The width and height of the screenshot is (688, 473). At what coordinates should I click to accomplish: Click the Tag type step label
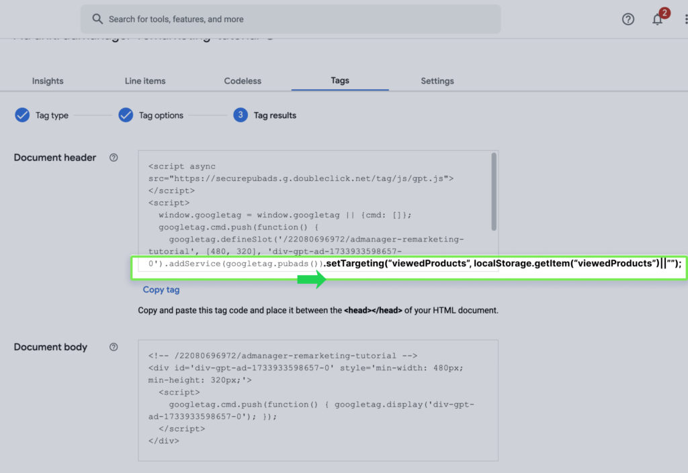pyautogui.click(x=52, y=115)
